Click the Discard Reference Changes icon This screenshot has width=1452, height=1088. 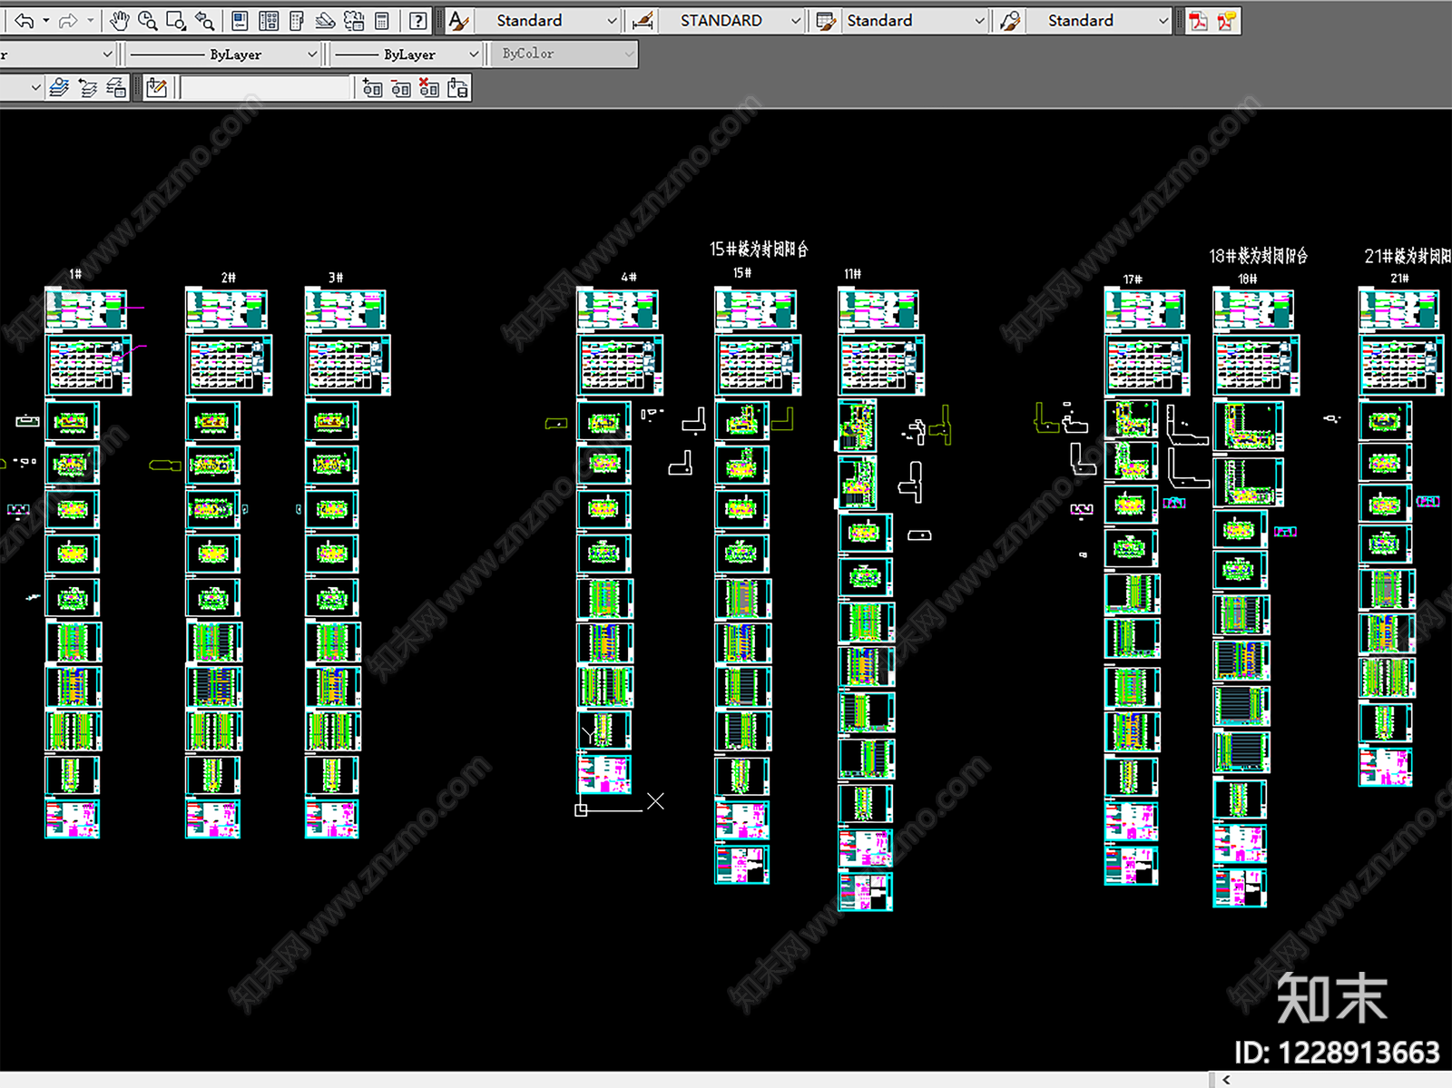429,88
